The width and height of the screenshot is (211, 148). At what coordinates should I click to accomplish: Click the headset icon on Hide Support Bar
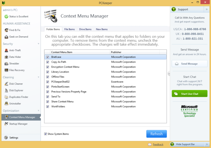pos(172,144)
